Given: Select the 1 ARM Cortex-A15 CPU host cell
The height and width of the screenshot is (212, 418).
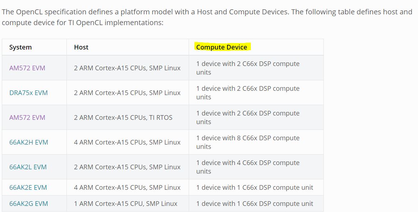Looking at the screenshot, I should [x=125, y=203].
